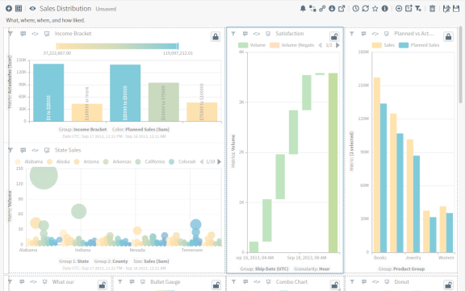Image resolution: width=465 pixels, height=291 pixels.
Task: Go to previous page of Satisfaction legend
Action: click(320, 45)
